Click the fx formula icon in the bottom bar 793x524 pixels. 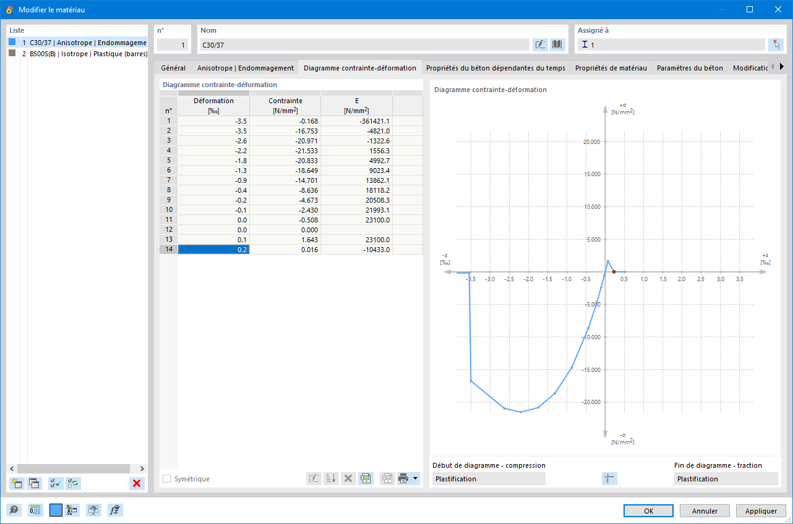pyautogui.click(x=115, y=510)
